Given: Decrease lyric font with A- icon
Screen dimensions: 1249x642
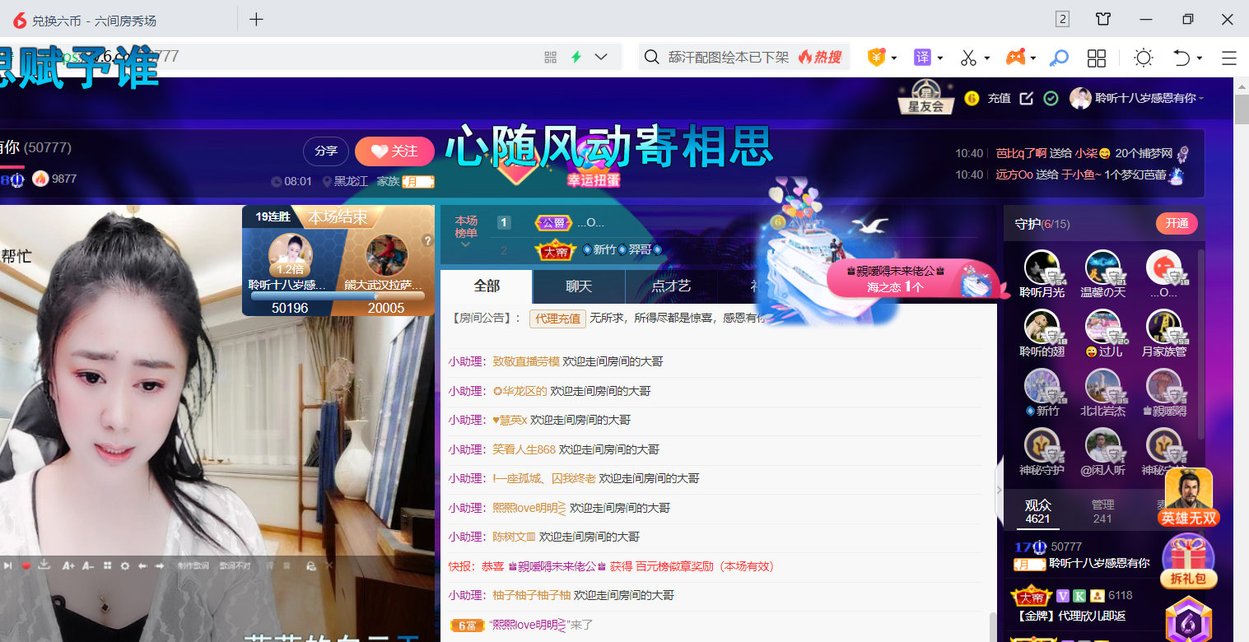Looking at the screenshot, I should tap(88, 566).
